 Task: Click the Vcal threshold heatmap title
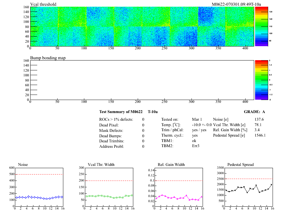[43, 4]
